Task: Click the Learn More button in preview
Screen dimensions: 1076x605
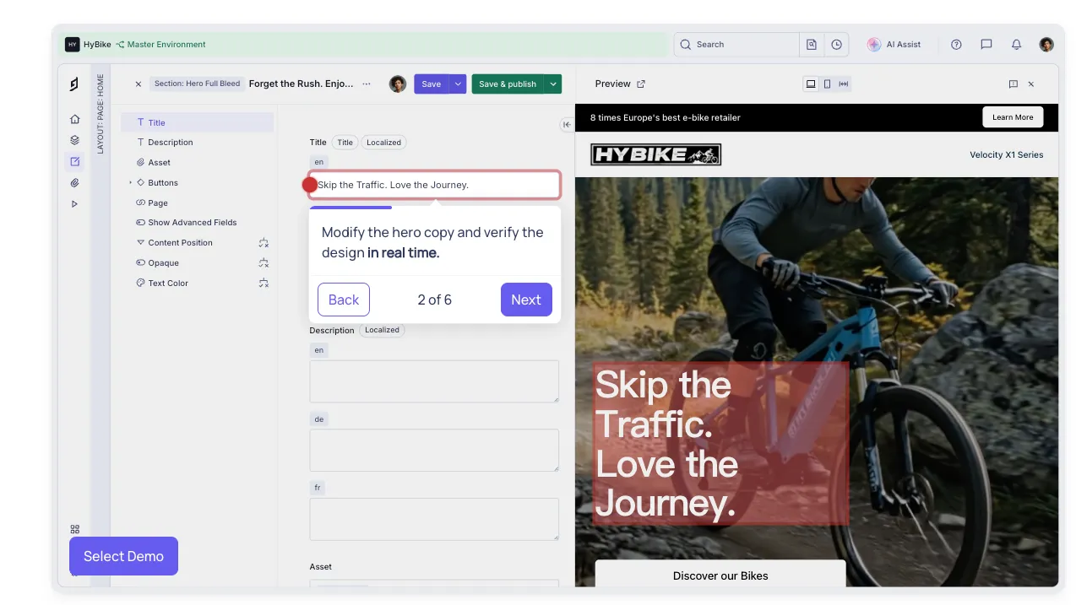Action: coord(1013,117)
